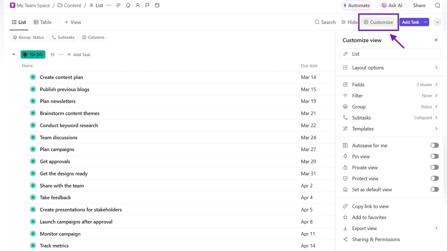Click the person icon in the breadcrumb bar
This screenshot has width=447, height=251.
pyautogui.click(x=138, y=5)
